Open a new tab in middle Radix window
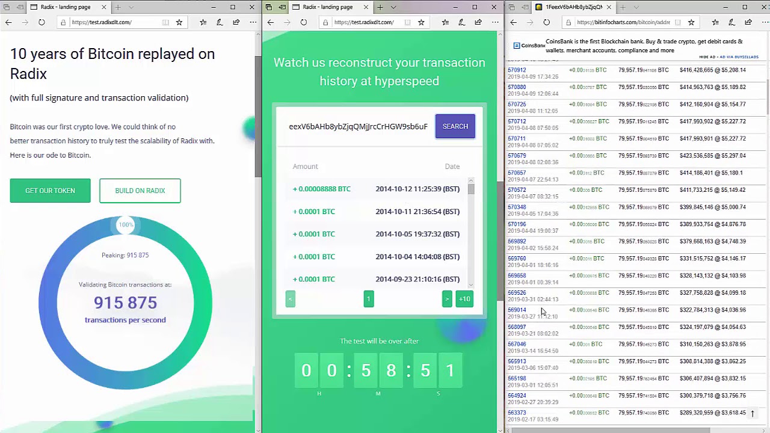Screen dimensions: 770x433 pos(380,7)
